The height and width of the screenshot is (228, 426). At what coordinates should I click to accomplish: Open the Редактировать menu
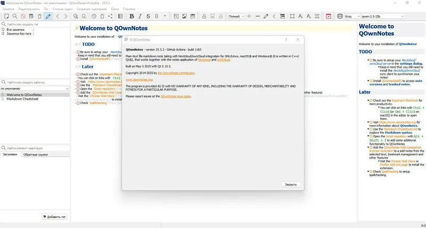coord(29,9)
